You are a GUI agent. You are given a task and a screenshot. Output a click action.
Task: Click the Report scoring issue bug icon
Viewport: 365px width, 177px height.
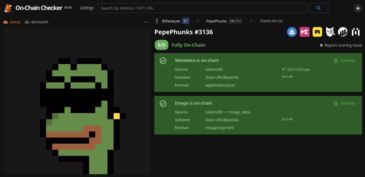321,45
